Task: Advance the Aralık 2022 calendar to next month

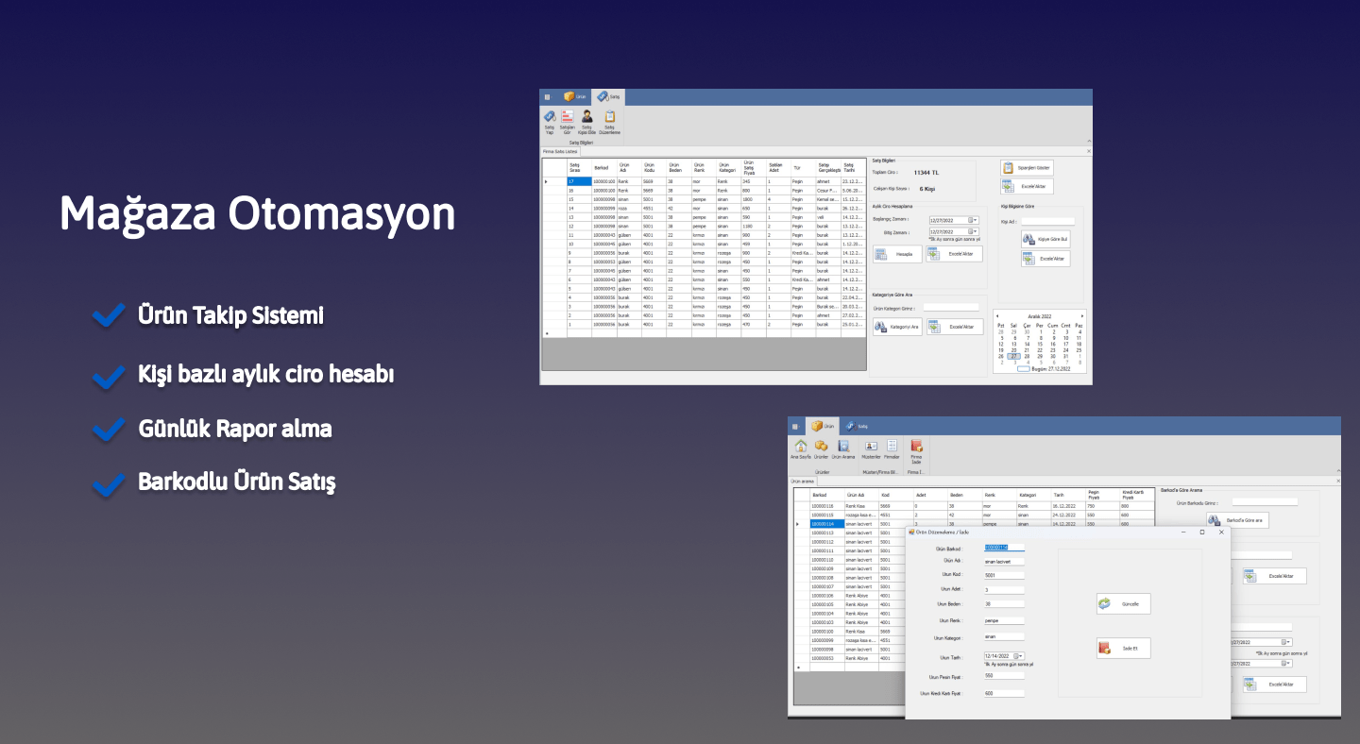Action: coord(1082,315)
